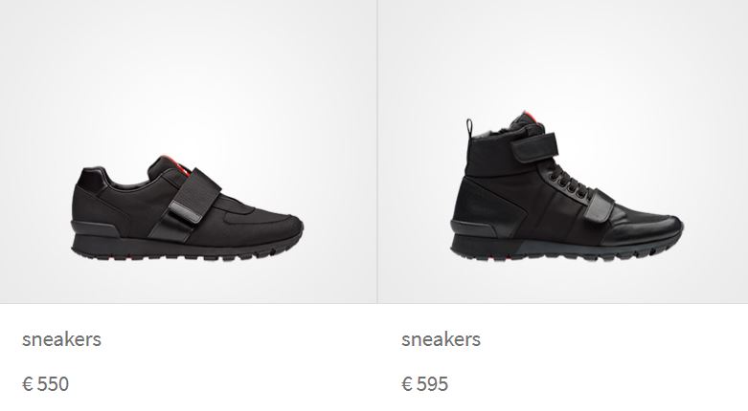Image resolution: width=748 pixels, height=411 pixels.
Task: Click the red tongue tab on low-top sneaker
Action: [175, 163]
